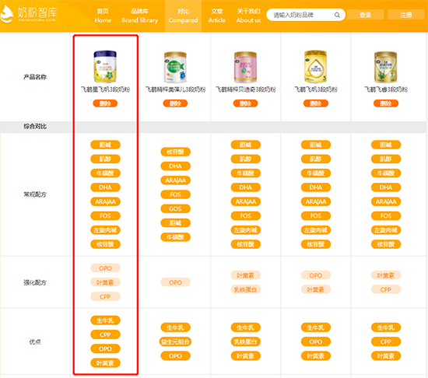Click the product name under the green fish can
Image resolution: width=428 pixels, height=378 pixels.
[x=175, y=89]
